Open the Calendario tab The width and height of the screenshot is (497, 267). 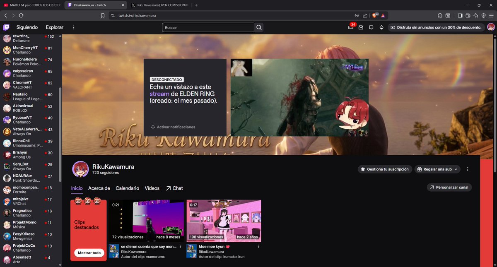(127, 188)
